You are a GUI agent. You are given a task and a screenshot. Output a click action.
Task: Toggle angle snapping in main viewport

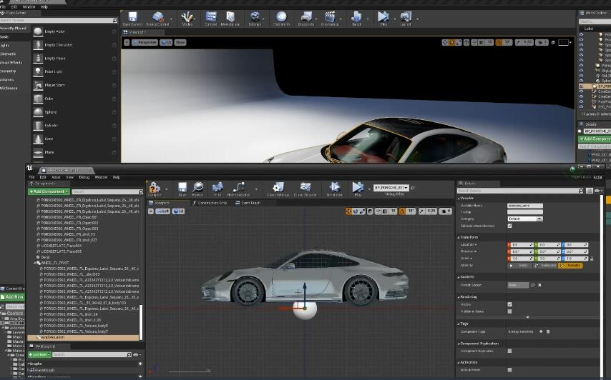[x=499, y=42]
